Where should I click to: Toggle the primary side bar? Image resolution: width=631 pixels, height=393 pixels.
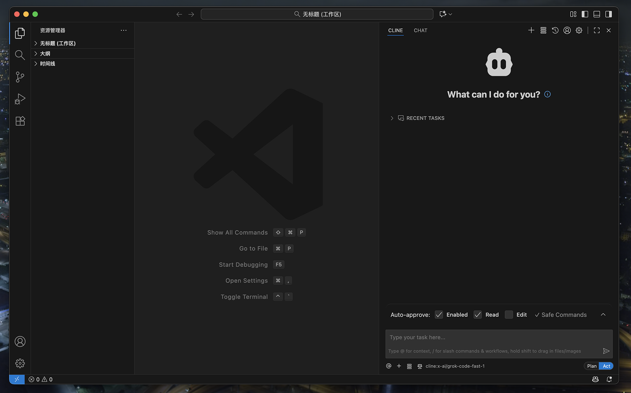pyautogui.click(x=585, y=14)
